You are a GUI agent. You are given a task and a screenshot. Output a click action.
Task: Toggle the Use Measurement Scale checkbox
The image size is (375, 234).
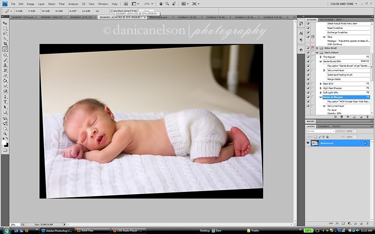[112, 11]
